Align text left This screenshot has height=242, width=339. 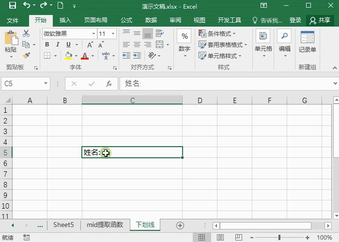126,45
